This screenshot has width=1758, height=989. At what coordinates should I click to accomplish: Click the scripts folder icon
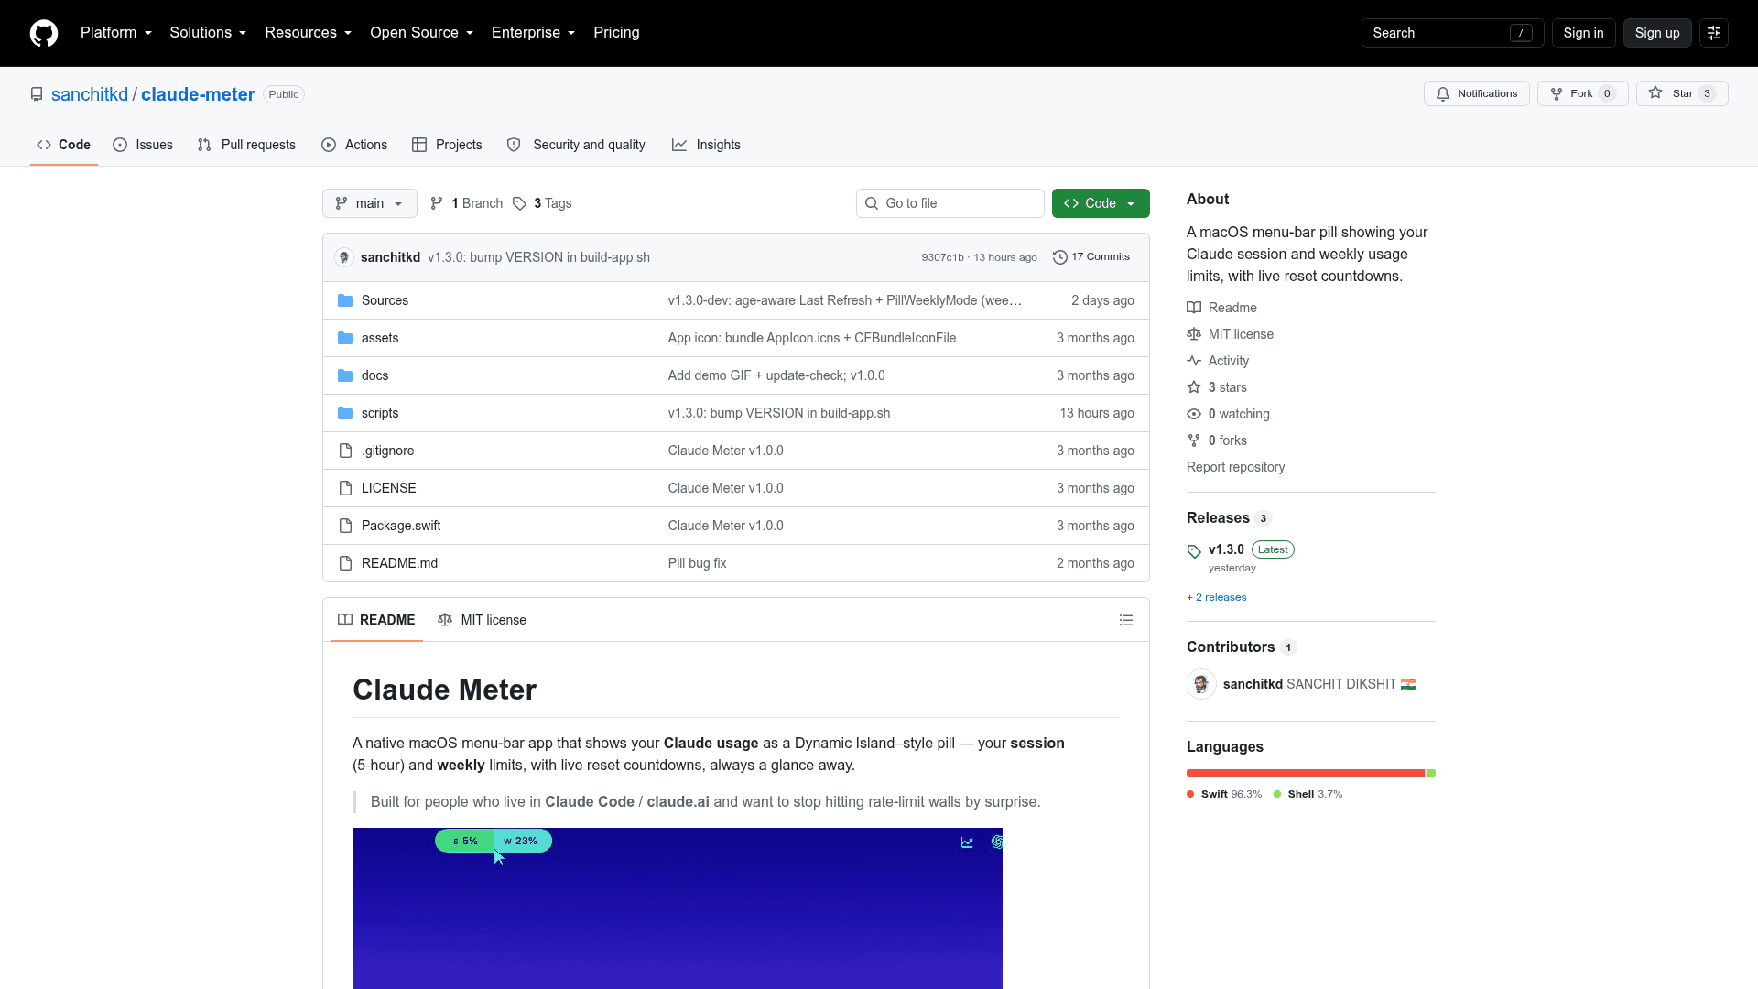345,413
